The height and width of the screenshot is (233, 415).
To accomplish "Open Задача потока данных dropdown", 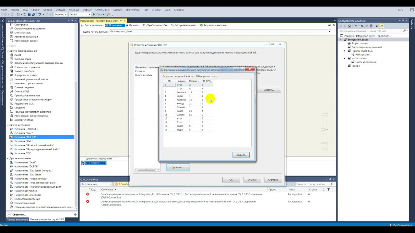I will (x=220, y=32).
